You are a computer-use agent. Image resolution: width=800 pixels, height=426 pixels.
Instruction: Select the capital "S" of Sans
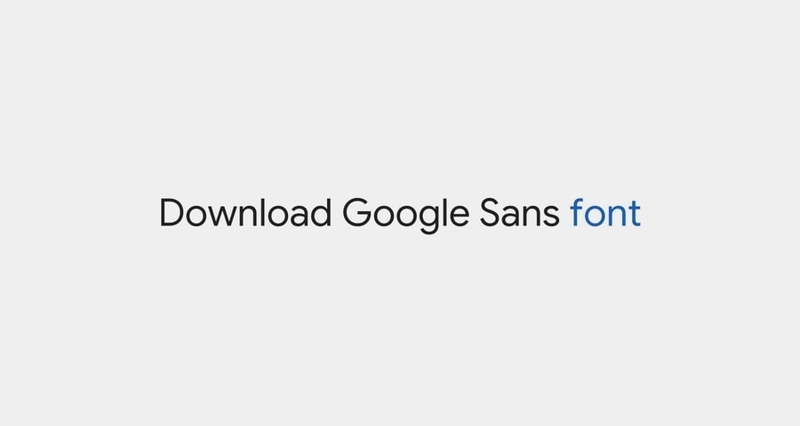pyautogui.click(x=490, y=212)
